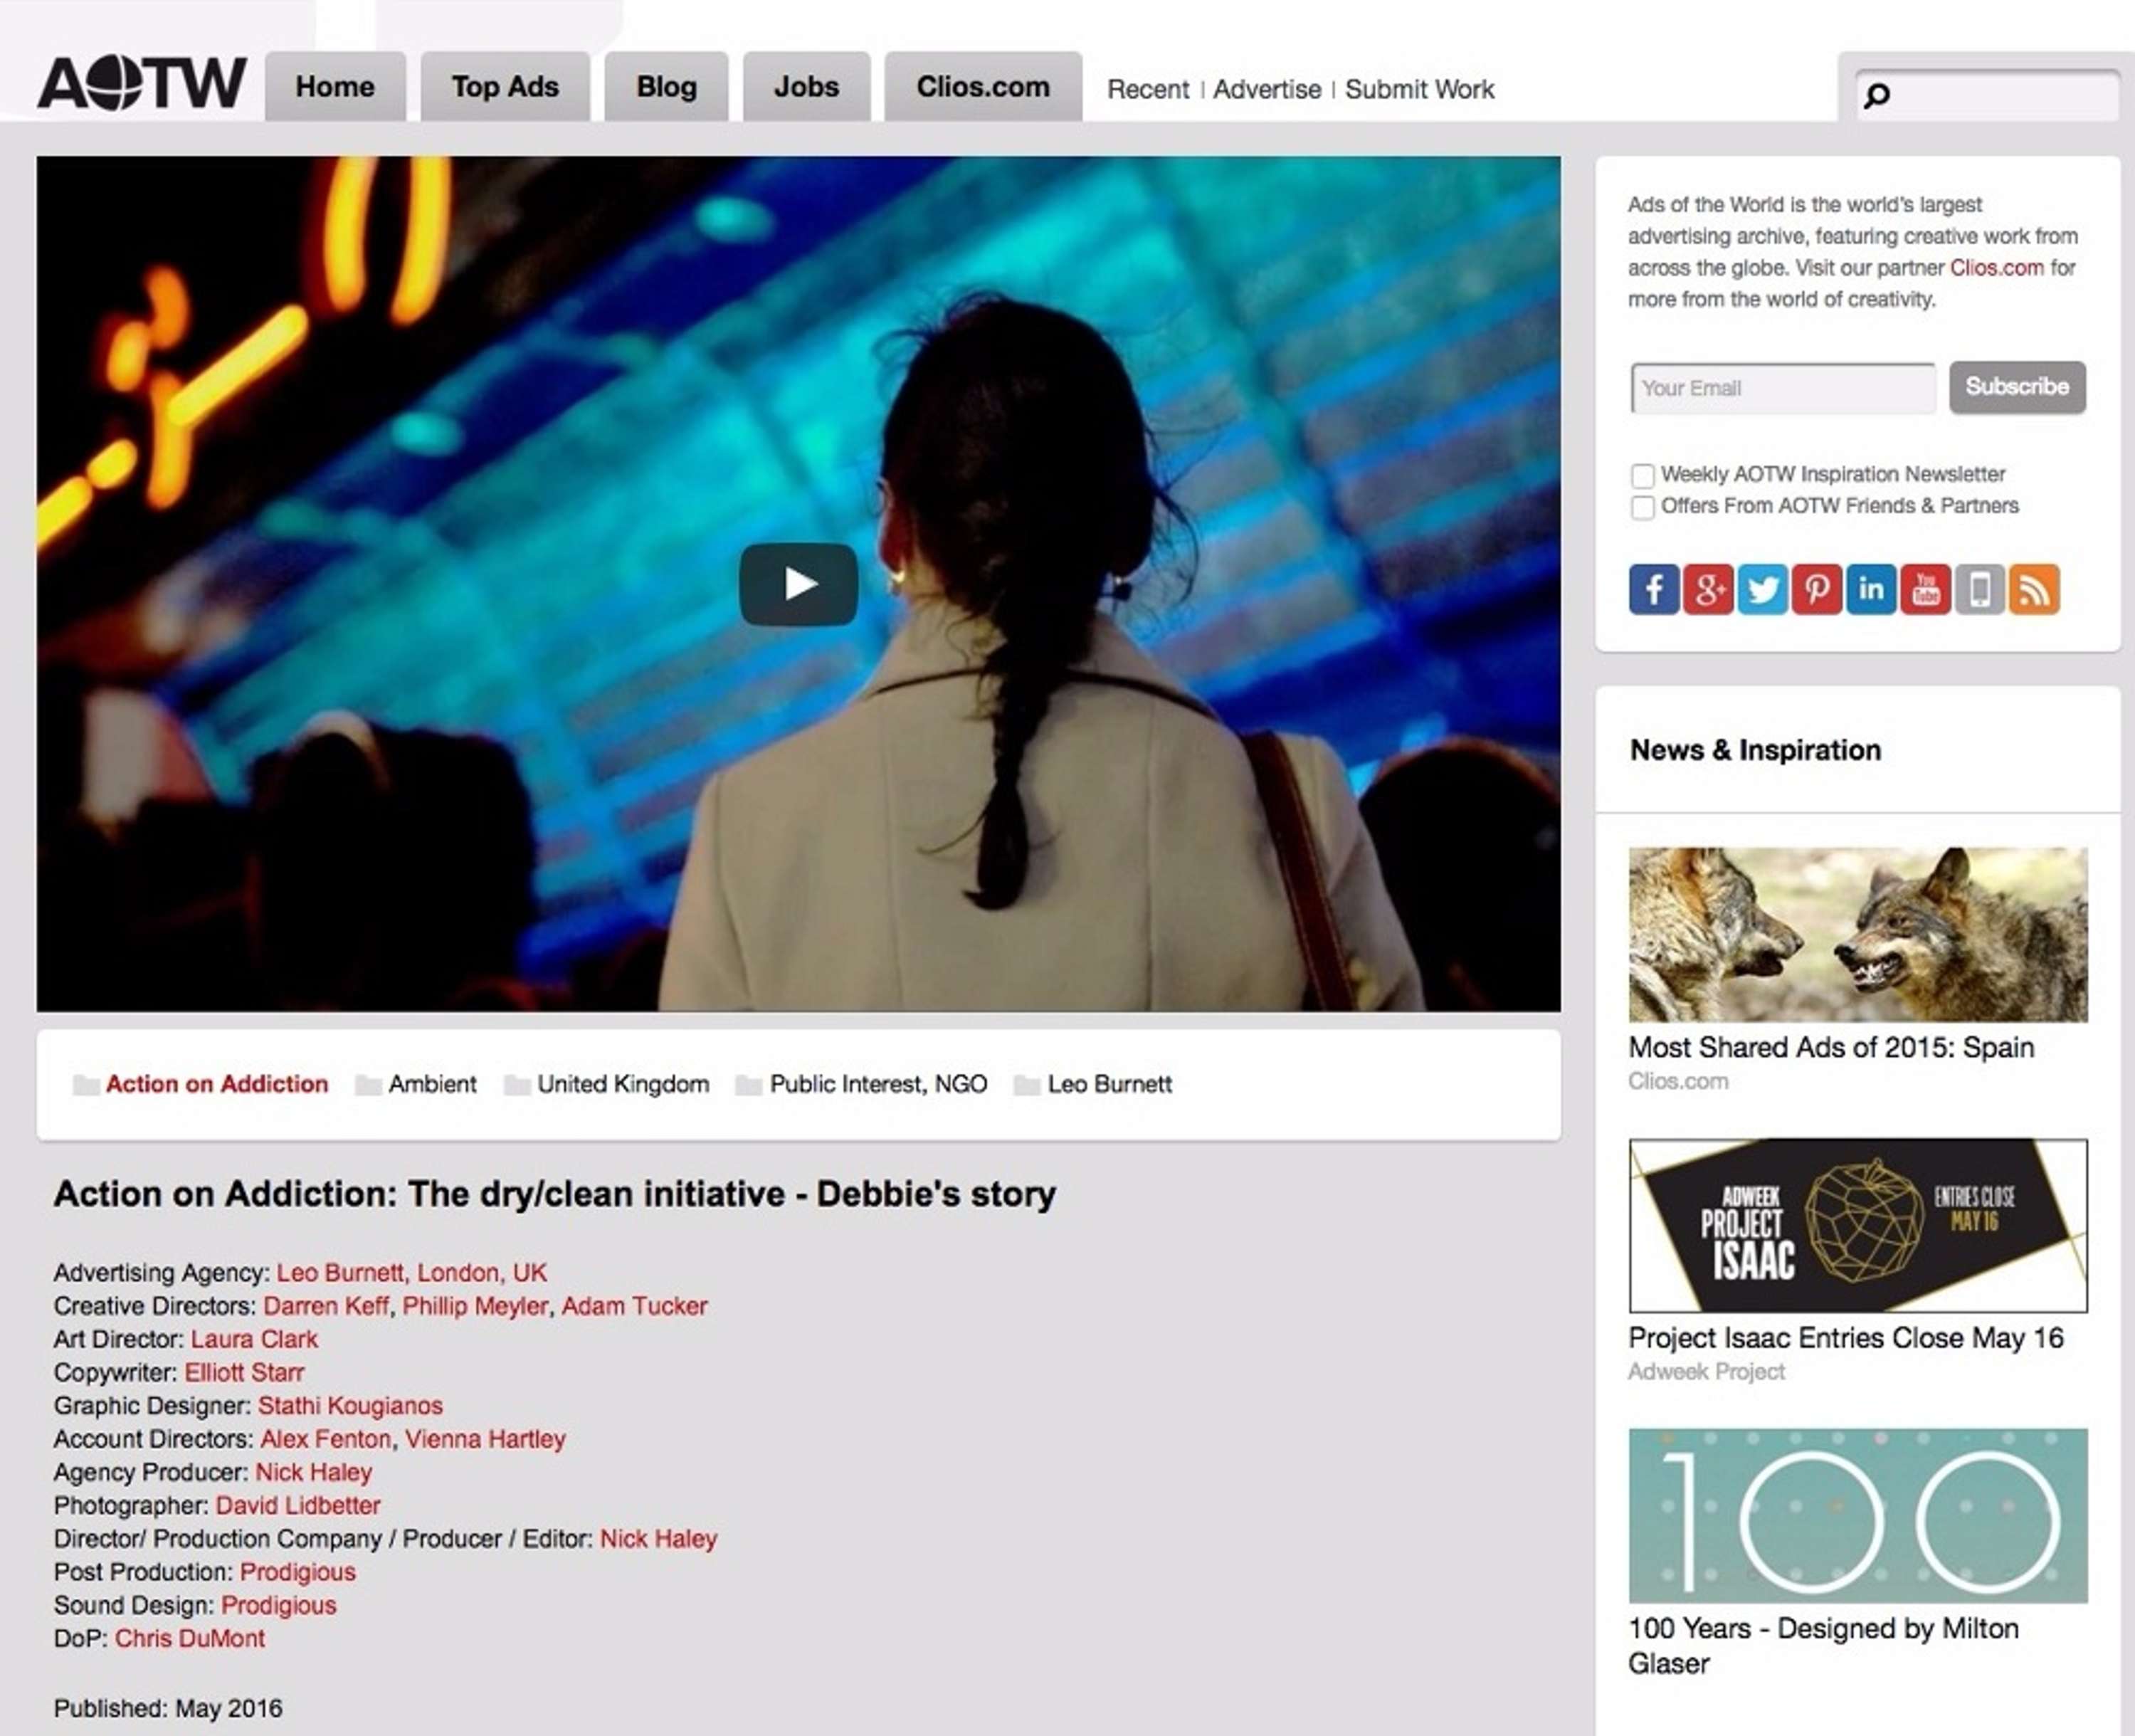
Task: Open the RSS feed icon
Action: coord(2034,589)
